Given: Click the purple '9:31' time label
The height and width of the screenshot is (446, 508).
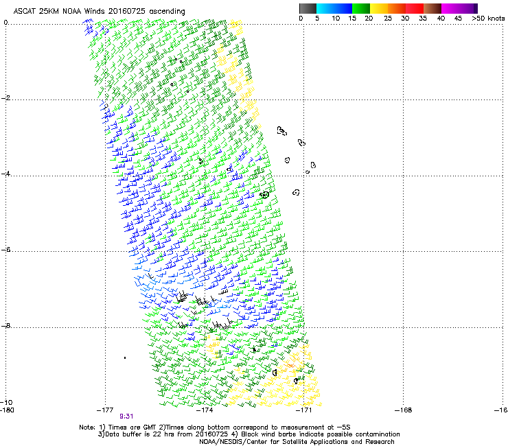Looking at the screenshot, I should click(126, 416).
